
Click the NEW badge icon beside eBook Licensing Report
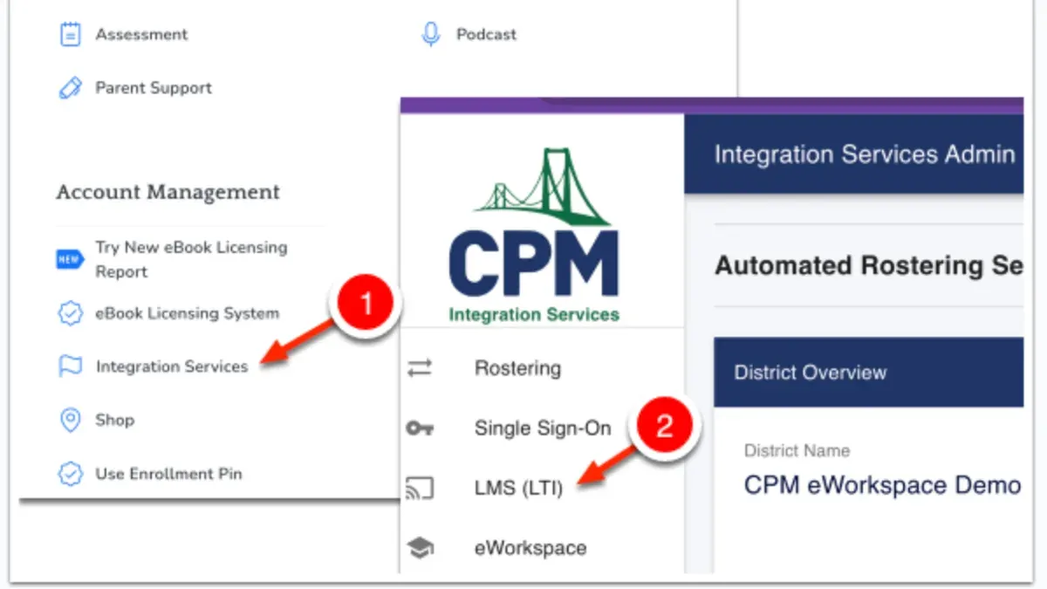coord(70,259)
